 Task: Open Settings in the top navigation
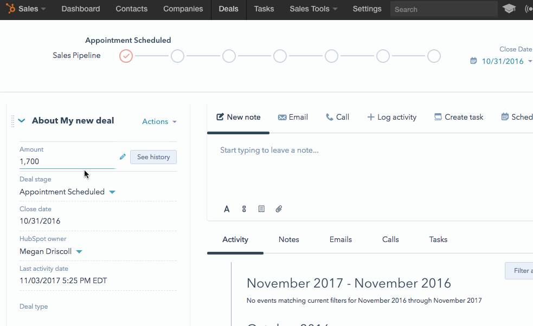tap(367, 9)
